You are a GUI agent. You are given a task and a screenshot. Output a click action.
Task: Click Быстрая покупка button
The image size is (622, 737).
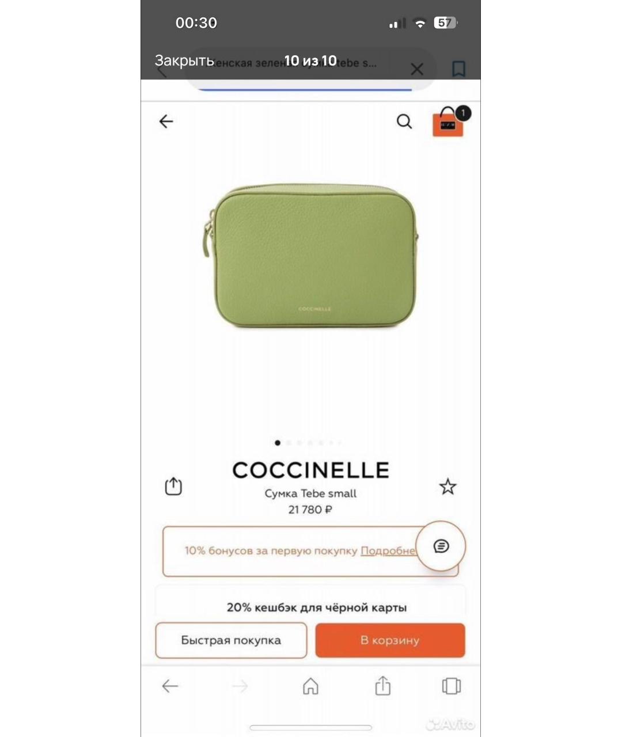231,640
